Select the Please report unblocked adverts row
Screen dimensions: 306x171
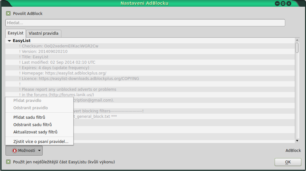(x=150, y=89)
